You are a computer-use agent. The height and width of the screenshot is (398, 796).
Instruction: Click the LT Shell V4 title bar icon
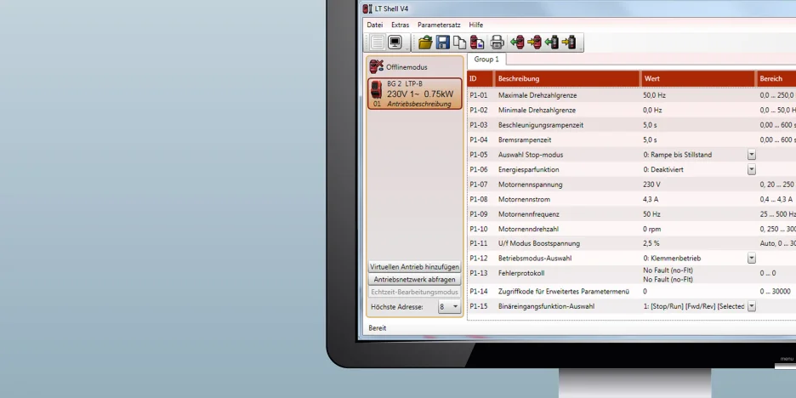pos(367,9)
